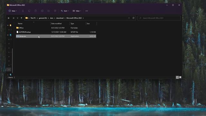This screenshot has width=206, height=116.
Task: Open the See more ellipsis menu
Action: point(87,11)
